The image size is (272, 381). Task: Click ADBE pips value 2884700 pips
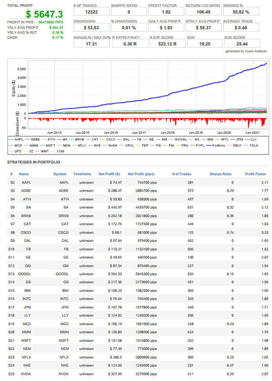146,190
